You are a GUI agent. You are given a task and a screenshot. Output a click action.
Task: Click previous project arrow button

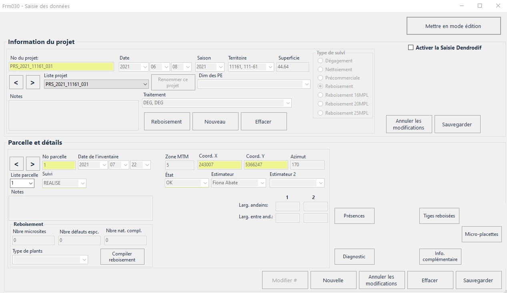(x=16, y=83)
